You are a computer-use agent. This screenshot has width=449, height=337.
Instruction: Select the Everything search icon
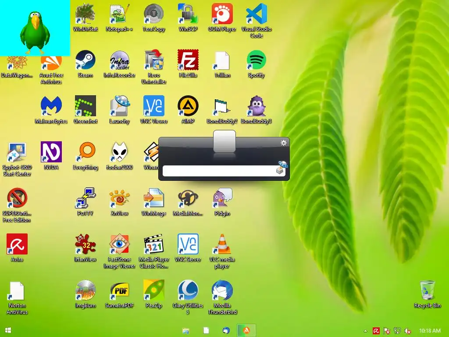pyautogui.click(x=86, y=156)
